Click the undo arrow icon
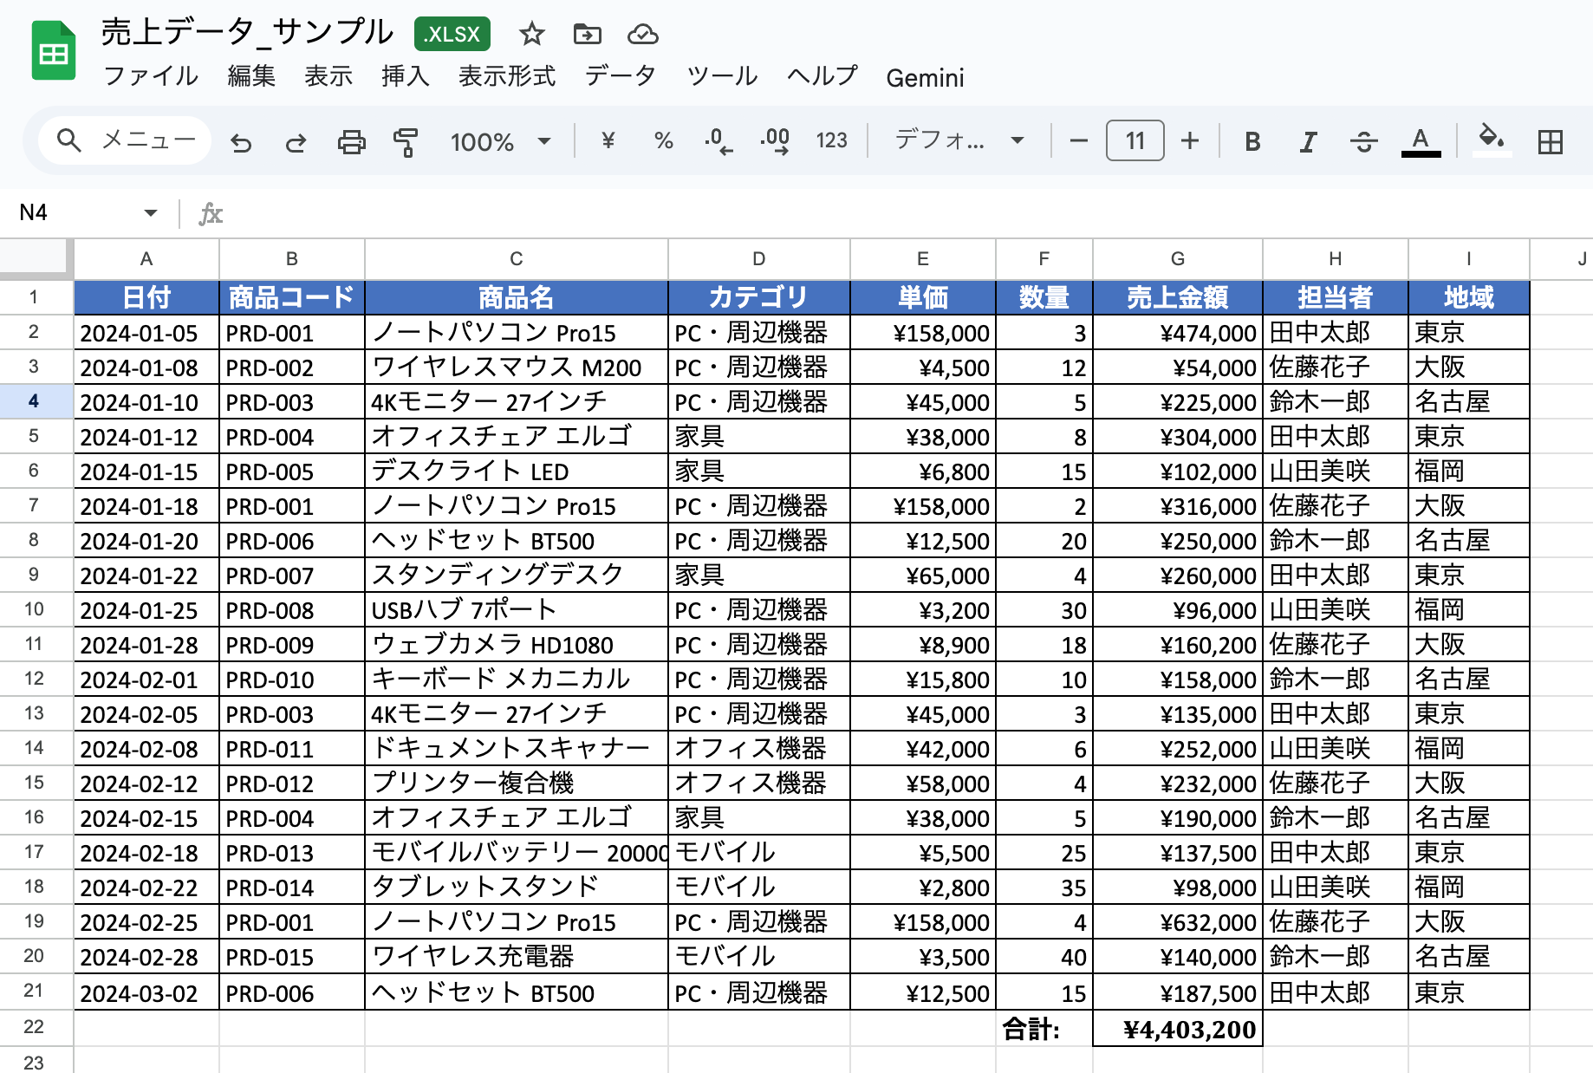The width and height of the screenshot is (1593, 1073). click(241, 141)
